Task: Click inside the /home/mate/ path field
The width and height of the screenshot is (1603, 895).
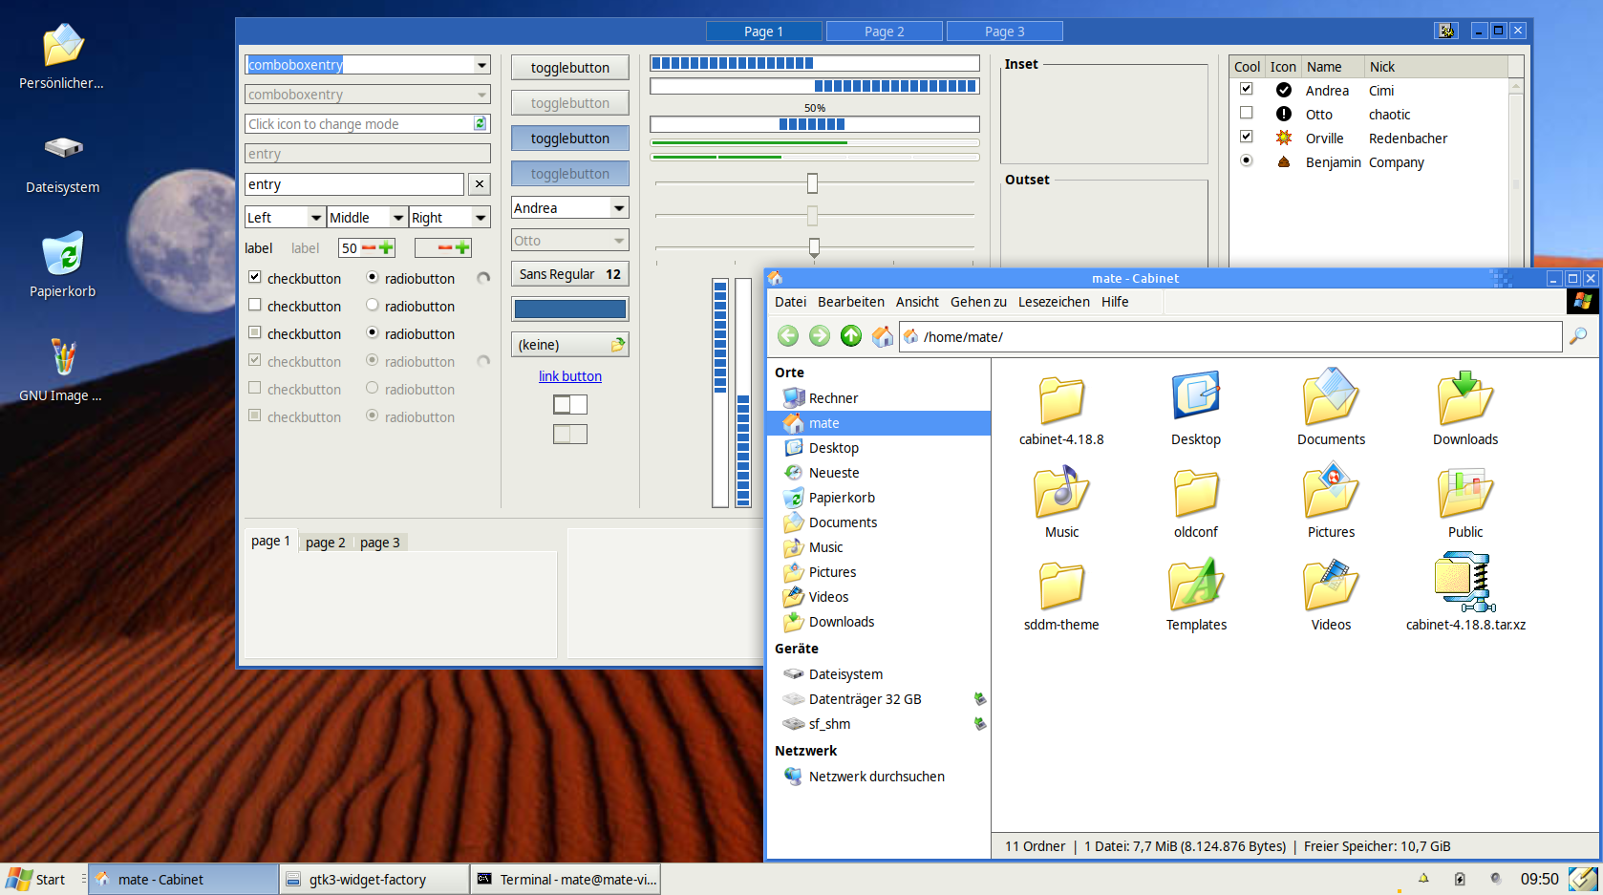Action: pos(1051,336)
